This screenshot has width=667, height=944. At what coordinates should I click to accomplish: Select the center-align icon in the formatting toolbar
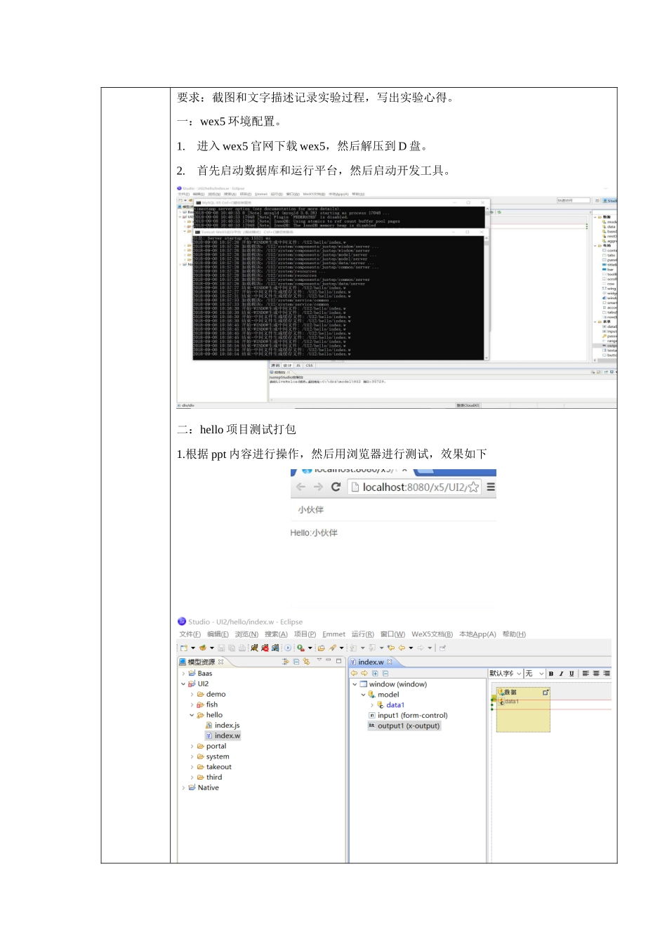596,674
